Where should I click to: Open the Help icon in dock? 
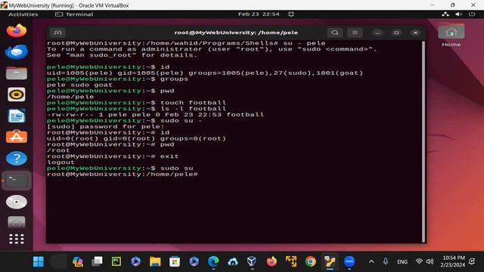pyautogui.click(x=17, y=159)
